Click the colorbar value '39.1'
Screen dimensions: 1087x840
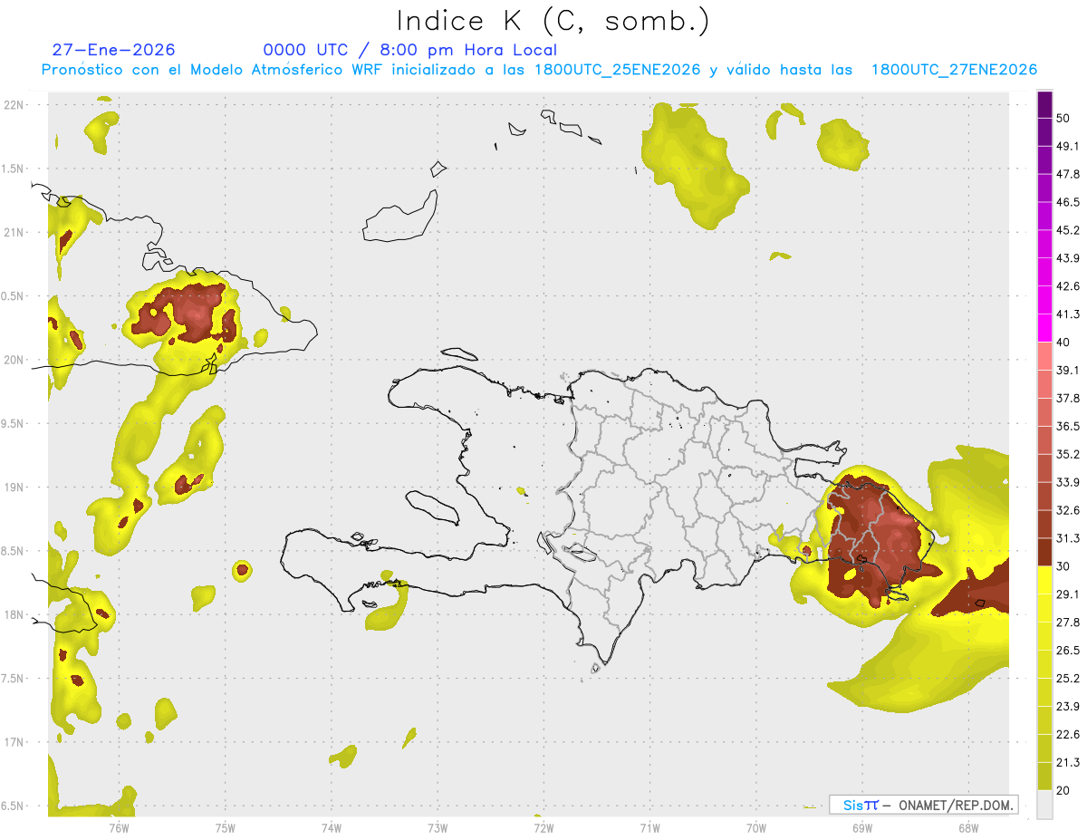tap(1068, 370)
